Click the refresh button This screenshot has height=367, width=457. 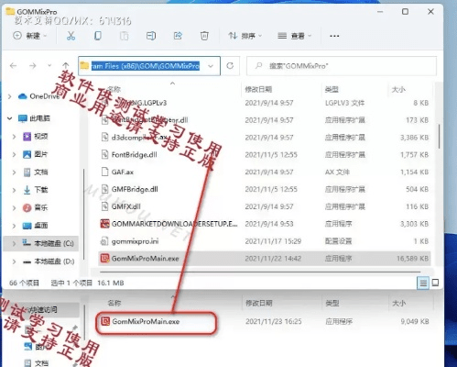pos(230,66)
